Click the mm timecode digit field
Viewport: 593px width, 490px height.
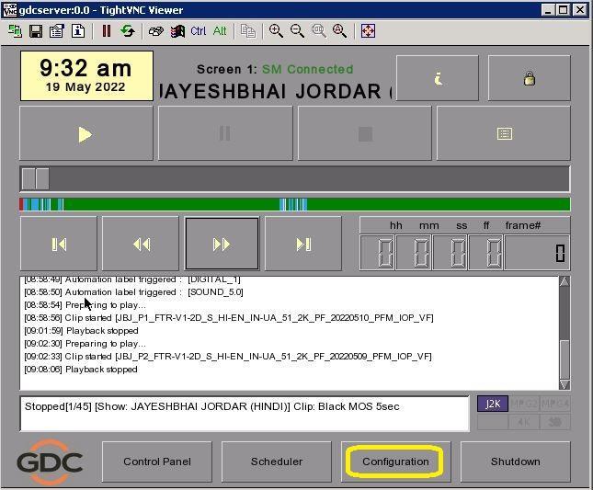click(414, 253)
